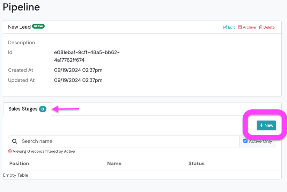
Task: Click the magnifying glass search icon
Action: click(15, 141)
